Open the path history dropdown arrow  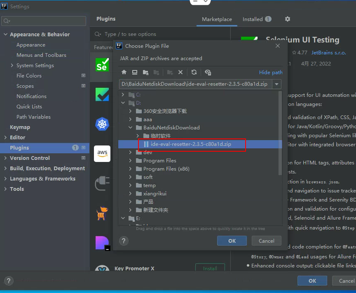click(x=277, y=84)
